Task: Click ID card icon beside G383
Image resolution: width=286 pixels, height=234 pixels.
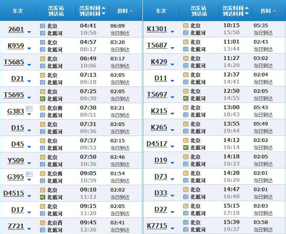Action: (29, 109)
